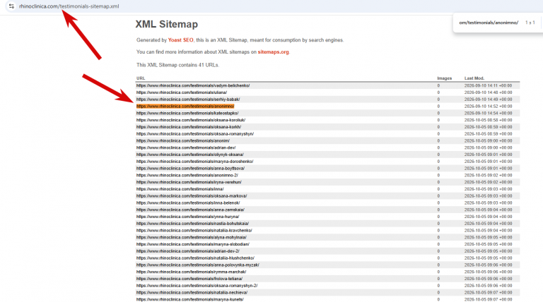Open the oksana-romanyshyn testimonial URL
Image resolution: width=543 pixels, height=302 pixels.
[x=195, y=134]
